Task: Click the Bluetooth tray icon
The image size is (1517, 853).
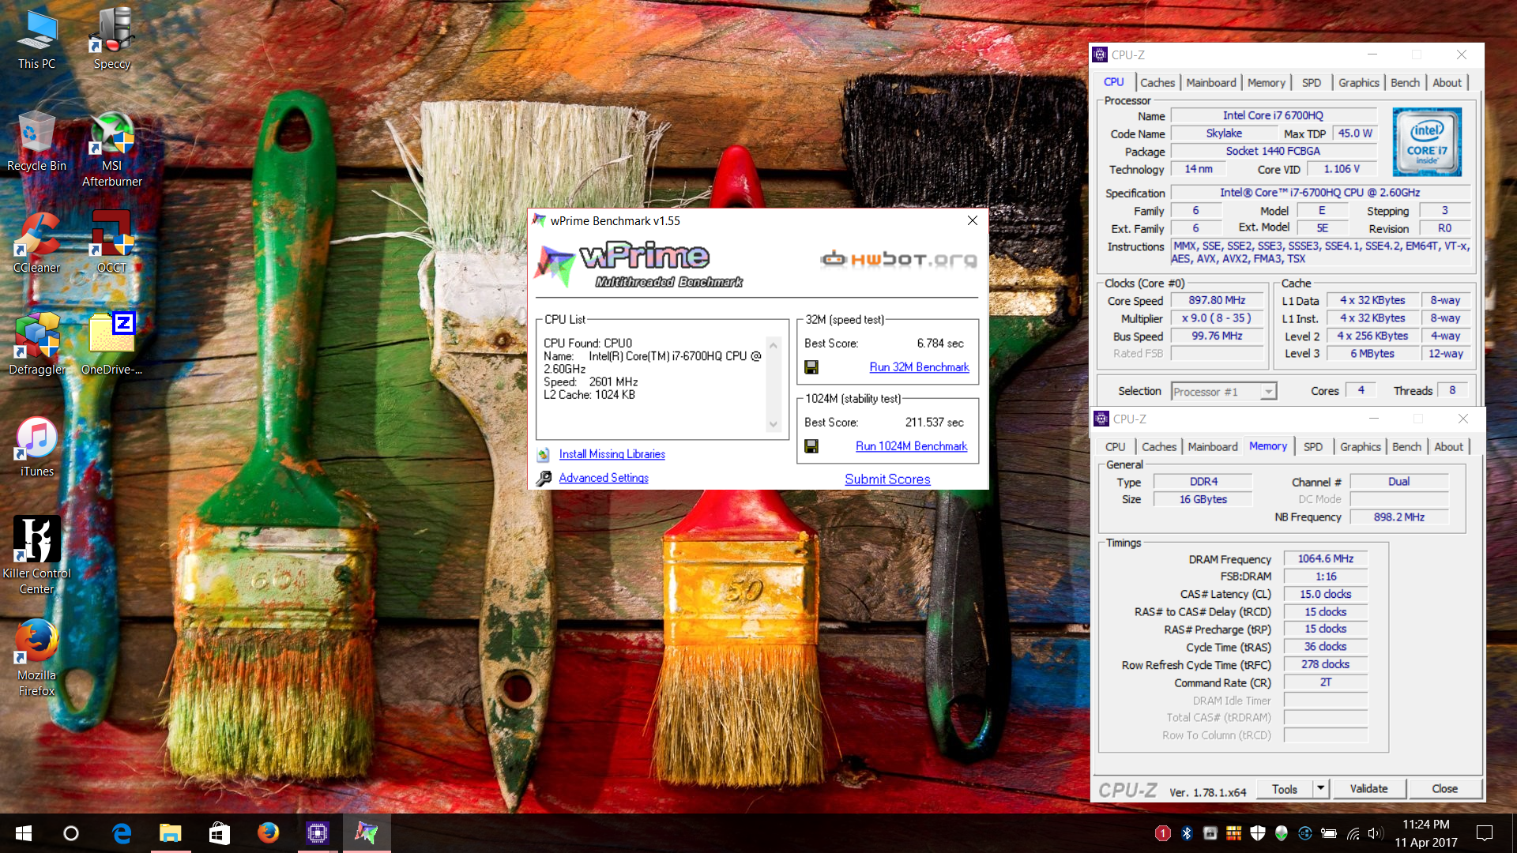Action: 1187,833
